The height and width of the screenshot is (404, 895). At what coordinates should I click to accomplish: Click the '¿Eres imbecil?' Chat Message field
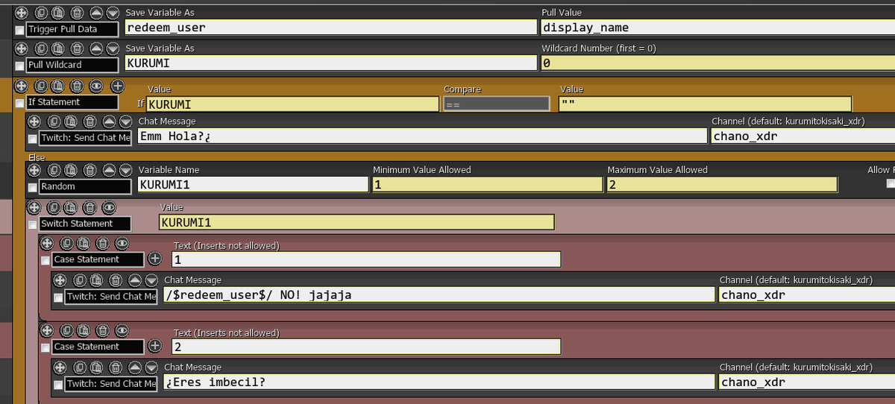(439, 382)
